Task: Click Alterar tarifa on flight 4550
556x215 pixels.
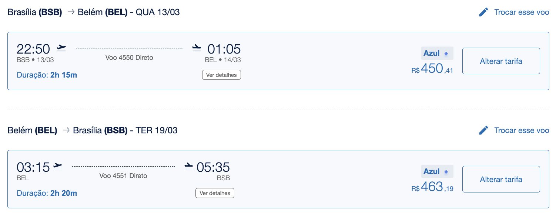Action: pos(501,61)
